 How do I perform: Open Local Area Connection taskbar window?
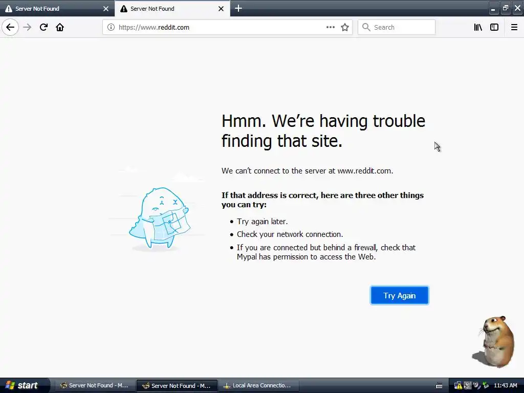tap(258, 385)
